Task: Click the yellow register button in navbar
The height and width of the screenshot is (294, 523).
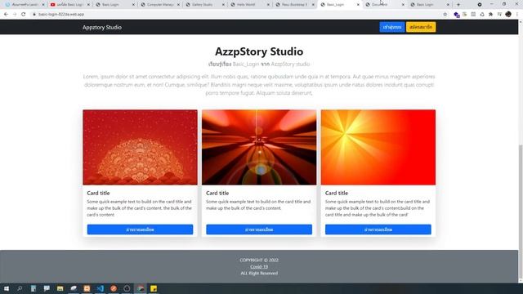Action: (x=421, y=27)
